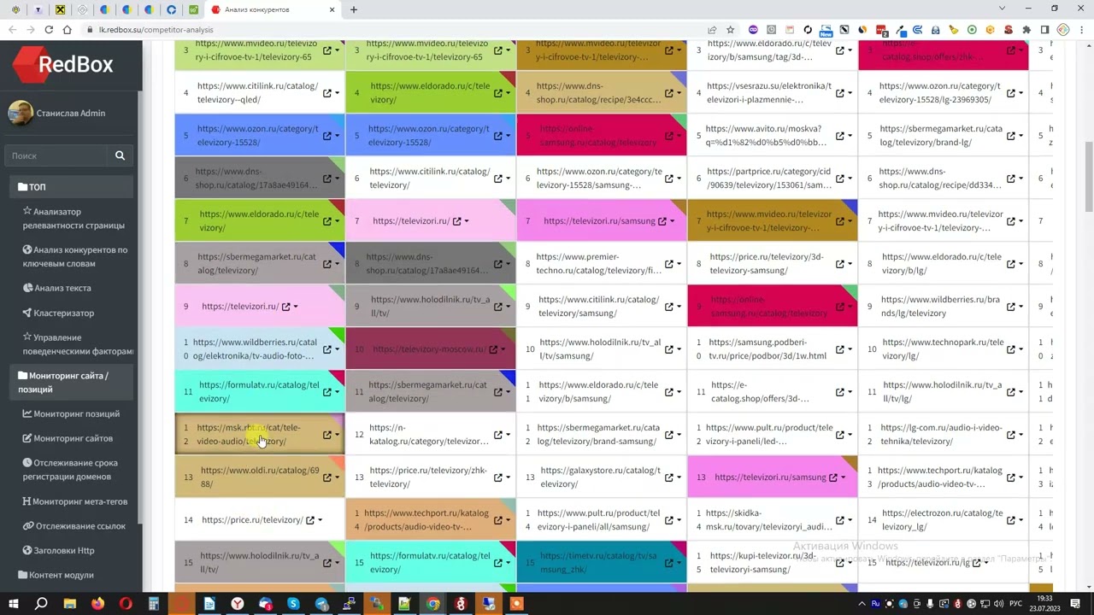Bookmark this page with the star icon
Image resolution: width=1094 pixels, height=615 pixels.
click(x=730, y=30)
